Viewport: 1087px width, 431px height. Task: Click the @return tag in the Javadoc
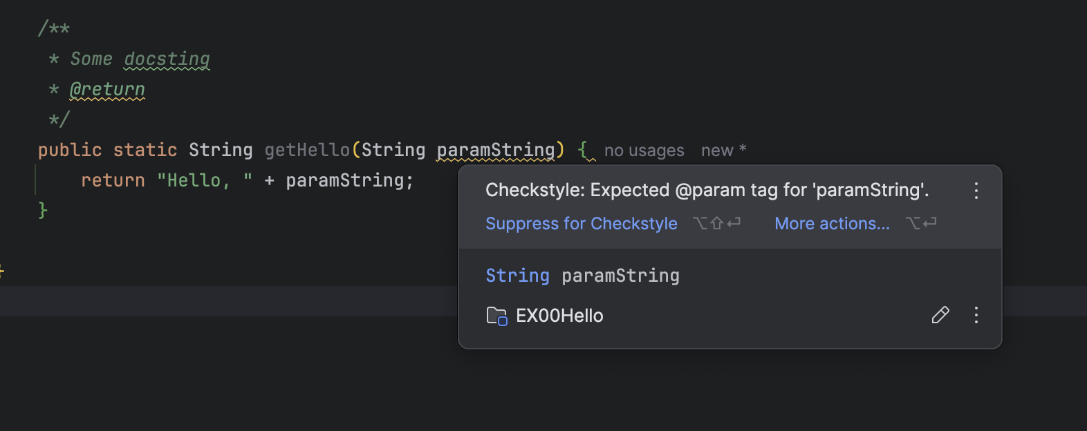coord(107,90)
